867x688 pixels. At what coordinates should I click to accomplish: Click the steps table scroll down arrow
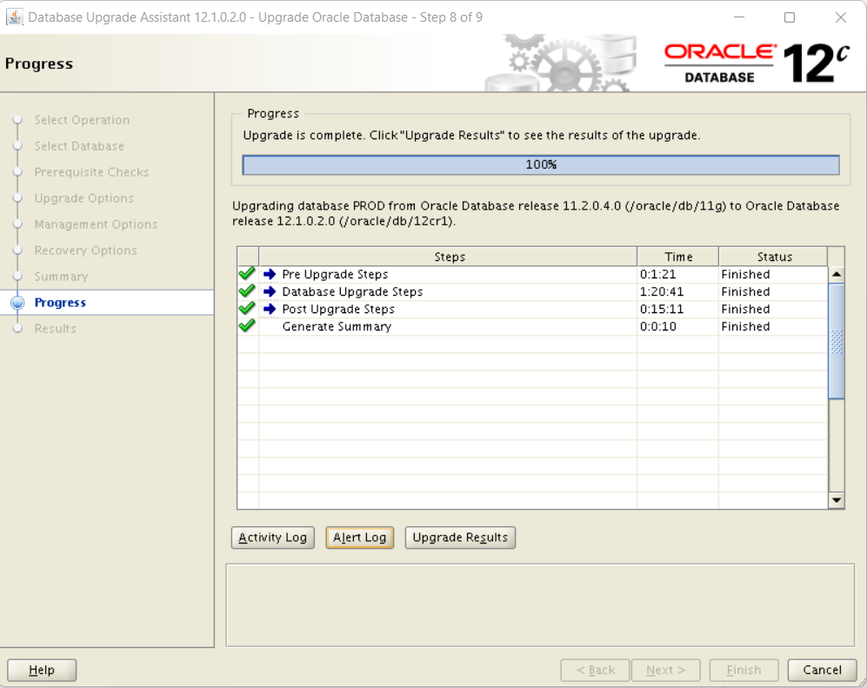pyautogui.click(x=837, y=500)
